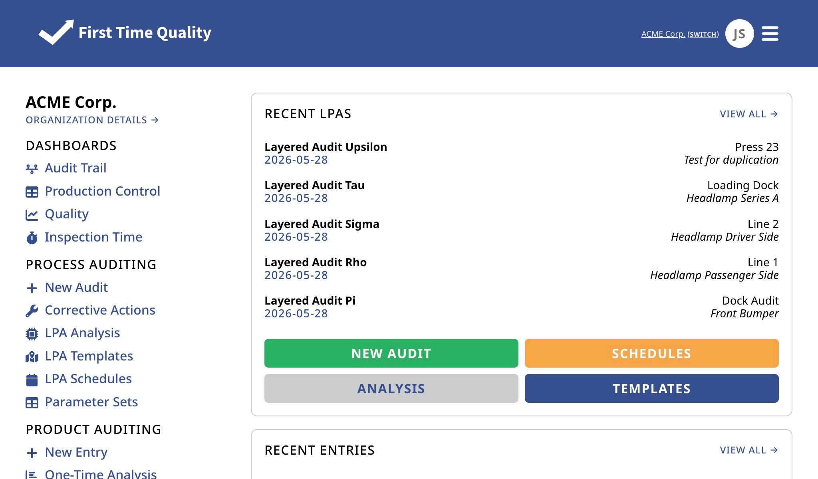The width and height of the screenshot is (818, 479).
Task: Click the Audit Trail icon
Action: (x=32, y=169)
